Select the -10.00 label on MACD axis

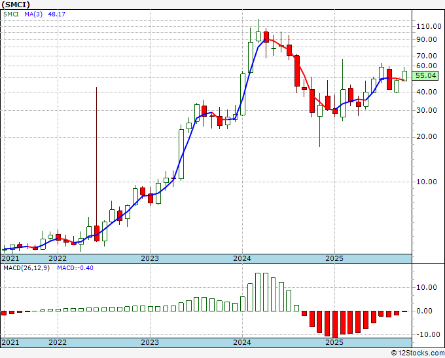click(427, 334)
